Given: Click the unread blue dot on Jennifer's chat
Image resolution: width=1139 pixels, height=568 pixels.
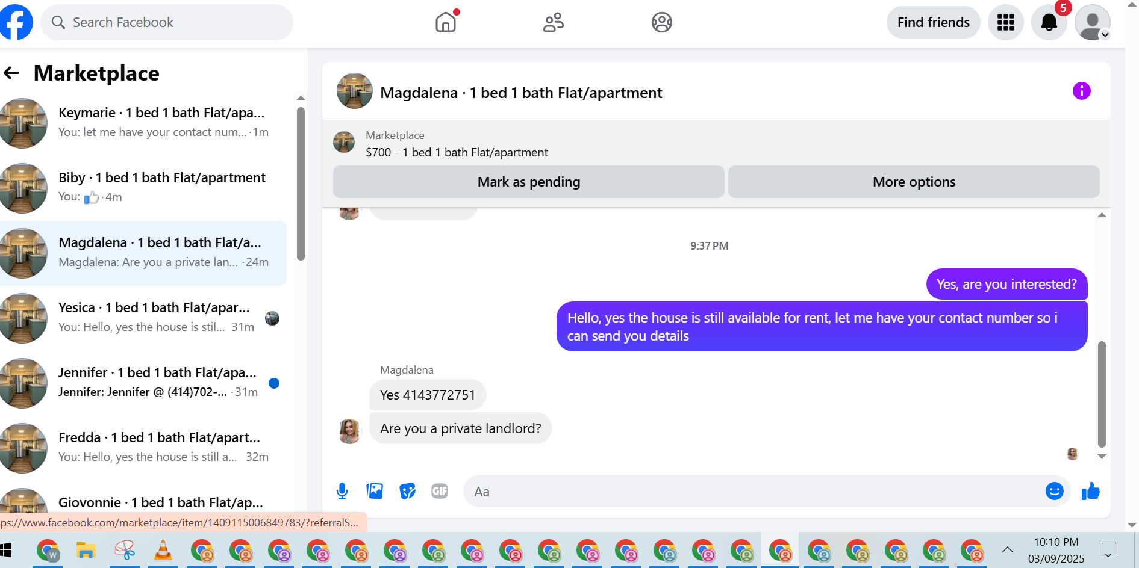Looking at the screenshot, I should click(x=274, y=383).
